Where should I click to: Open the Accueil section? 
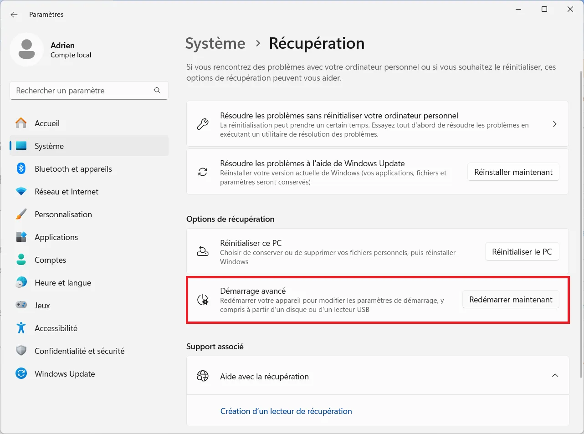[89, 123]
